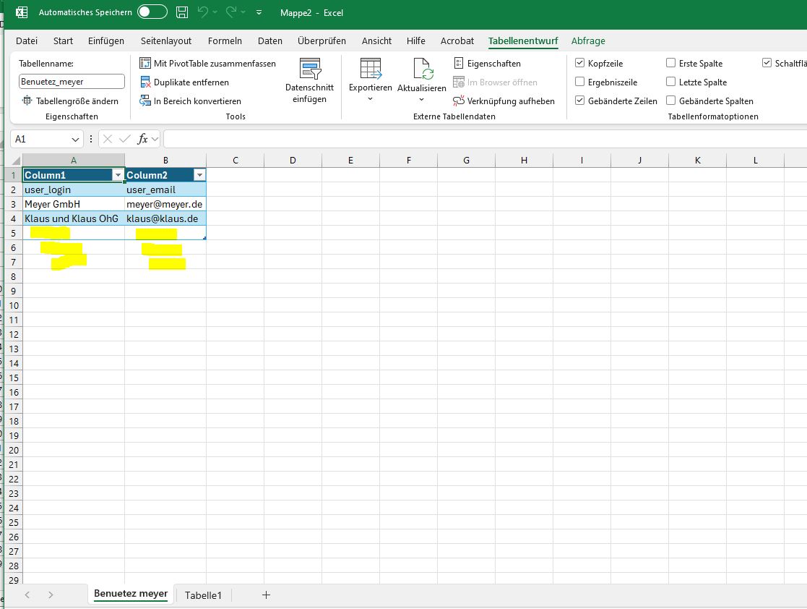Expand the Name Box dropdown arrow
The width and height of the screenshot is (807, 609).
tap(76, 139)
